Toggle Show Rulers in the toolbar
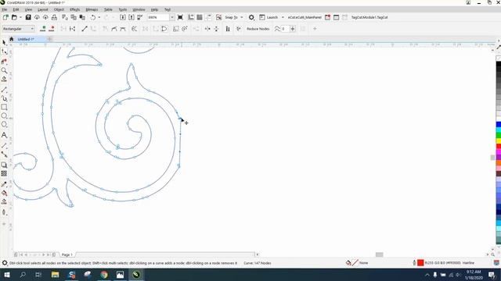 [x=191, y=17]
